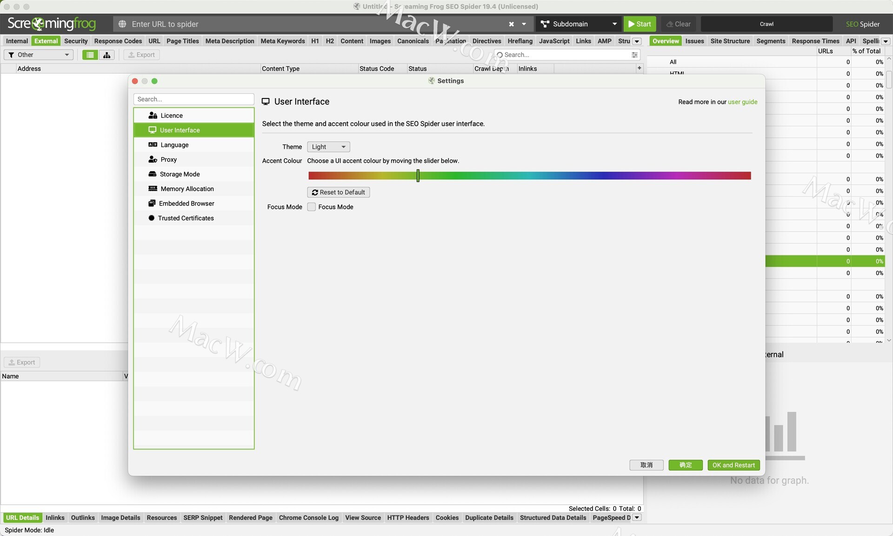This screenshot has height=536, width=893.
Task: Switch to list view icon
Action: click(x=90, y=55)
